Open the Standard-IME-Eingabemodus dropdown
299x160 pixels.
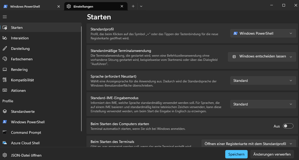point(263,104)
